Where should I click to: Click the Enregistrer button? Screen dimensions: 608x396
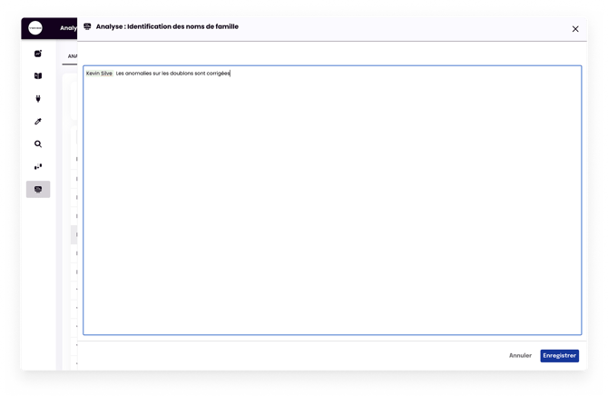point(560,356)
